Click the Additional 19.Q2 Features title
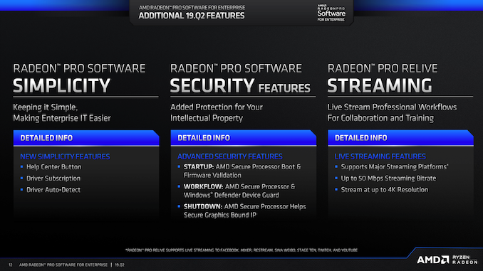483x271 pixels. pyautogui.click(x=192, y=16)
